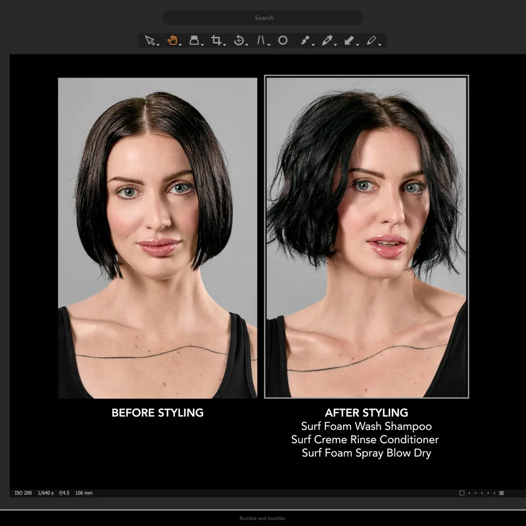Select the After Styling photo thumbnail

point(366,237)
